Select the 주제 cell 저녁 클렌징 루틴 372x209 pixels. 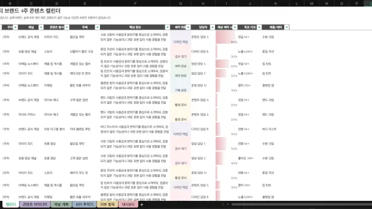(80, 129)
